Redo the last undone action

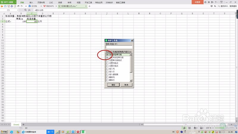click(x=22, y=6)
